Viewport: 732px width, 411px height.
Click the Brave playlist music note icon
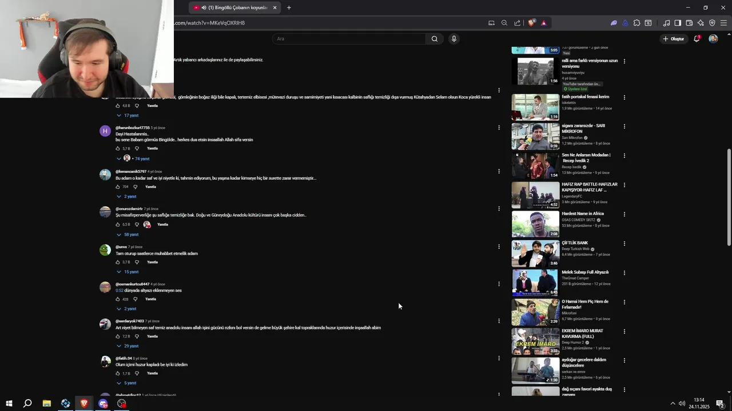666,23
